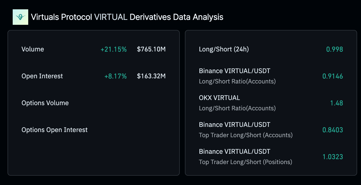Click the 1.0323 top trader positions value
Viewport: 361px width, 185px height.
333,157
